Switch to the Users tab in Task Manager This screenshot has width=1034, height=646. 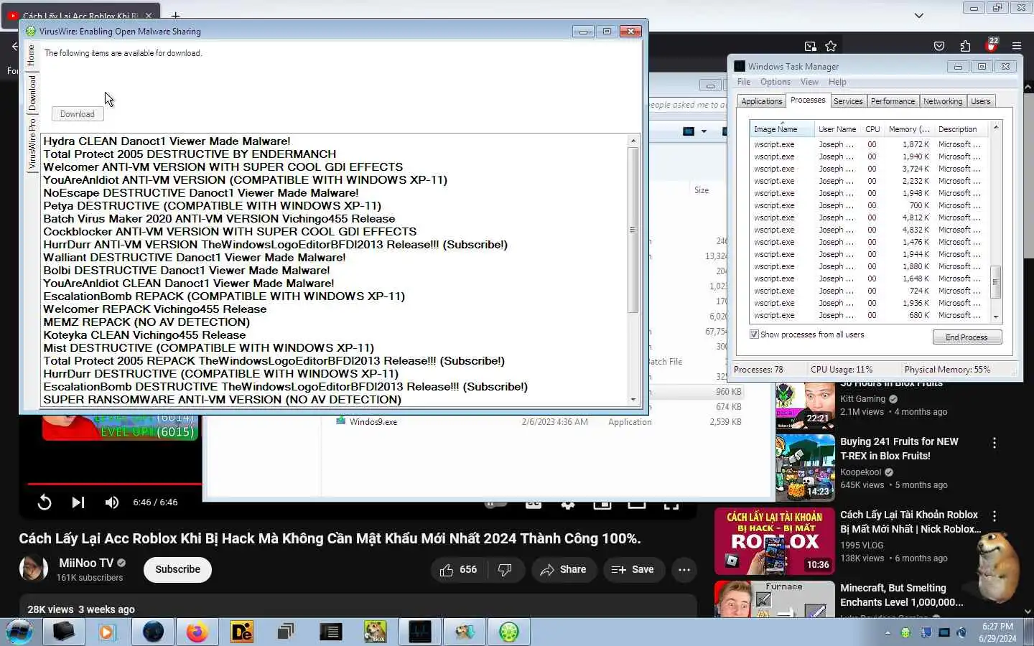click(981, 101)
